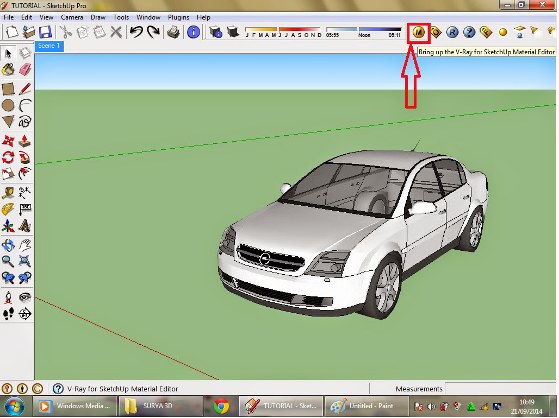The image size is (559, 418).
Task: Activate the Eraser tool
Action: point(24,70)
